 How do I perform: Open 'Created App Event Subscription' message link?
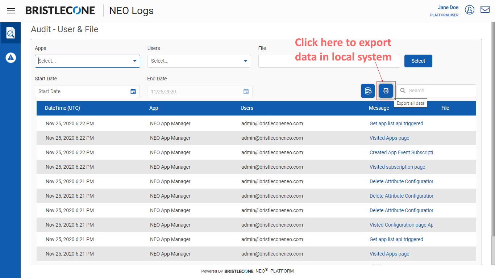pos(401,152)
